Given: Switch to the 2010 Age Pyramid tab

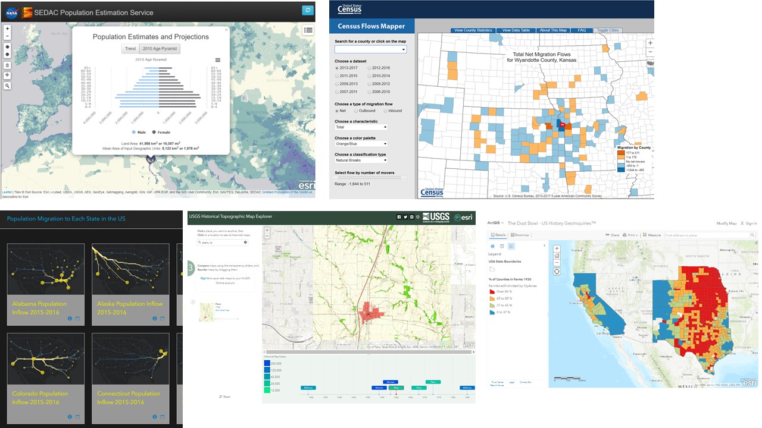Looking at the screenshot, I should click(159, 49).
